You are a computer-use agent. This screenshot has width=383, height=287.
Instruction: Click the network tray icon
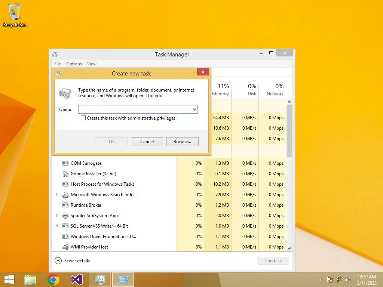coord(339,280)
